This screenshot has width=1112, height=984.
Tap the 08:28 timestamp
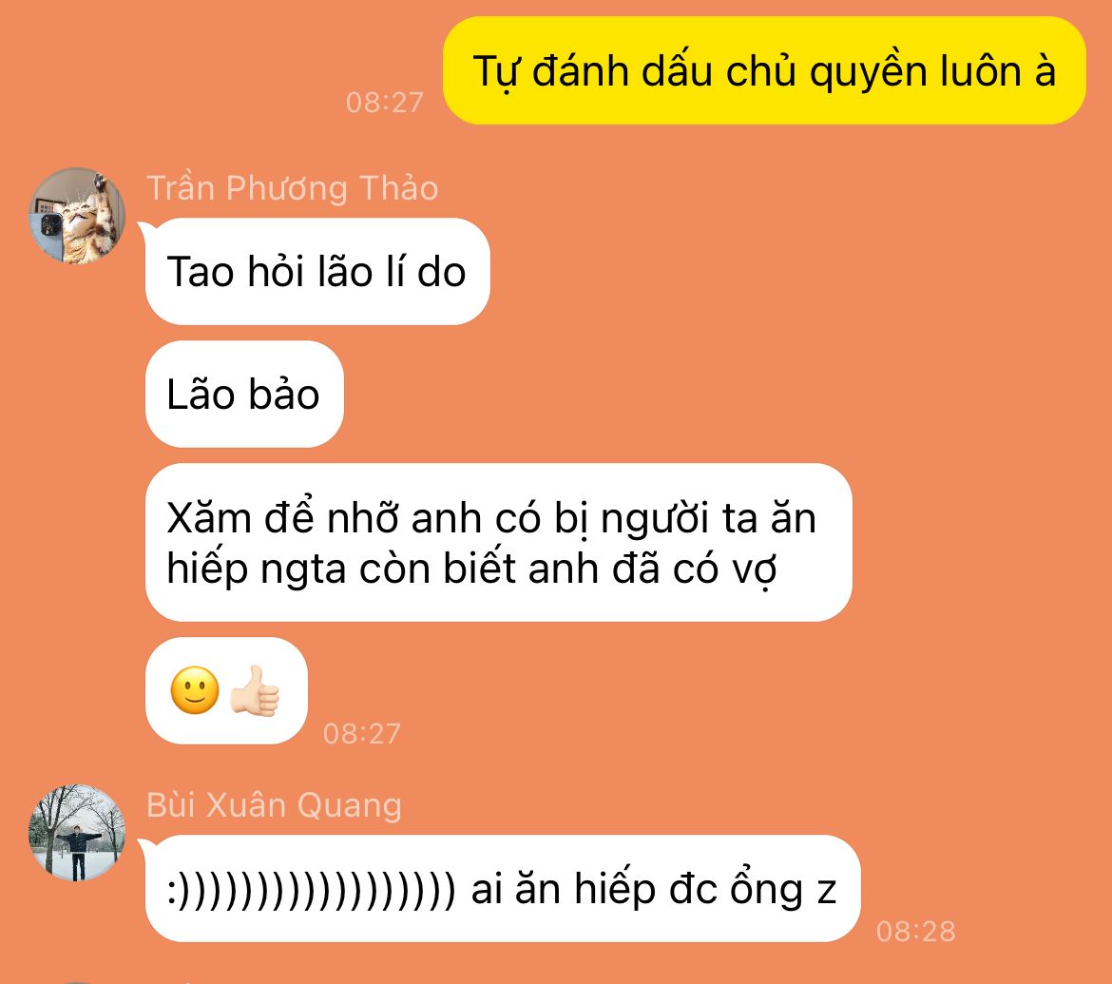915,932
